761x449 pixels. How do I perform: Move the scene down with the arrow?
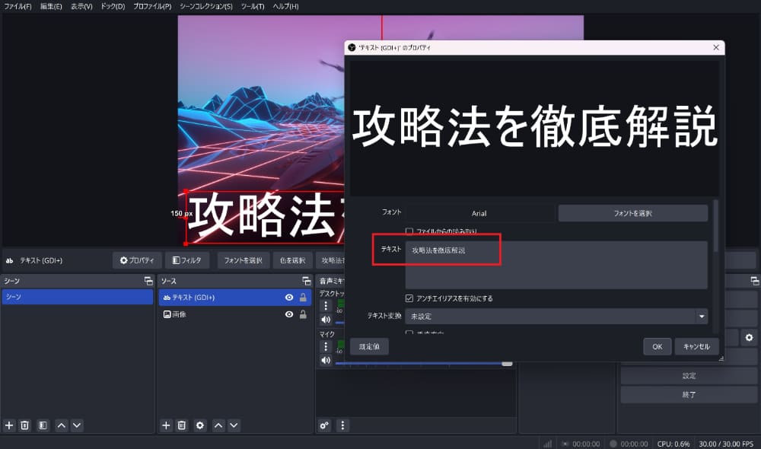(x=77, y=425)
